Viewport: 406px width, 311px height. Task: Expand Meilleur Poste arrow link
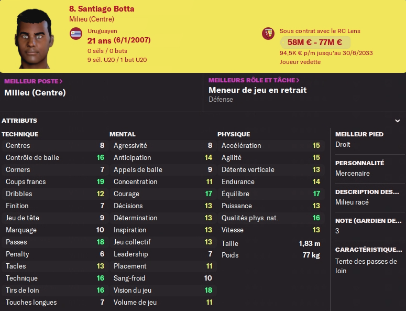tap(34, 81)
